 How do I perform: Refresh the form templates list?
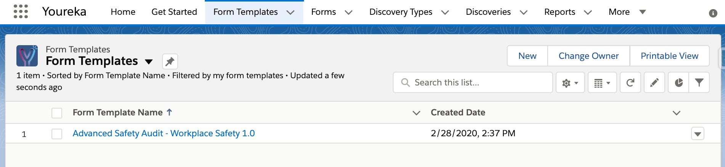[630, 83]
